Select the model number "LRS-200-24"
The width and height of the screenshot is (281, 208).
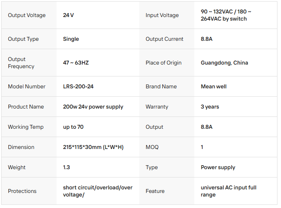(78, 86)
